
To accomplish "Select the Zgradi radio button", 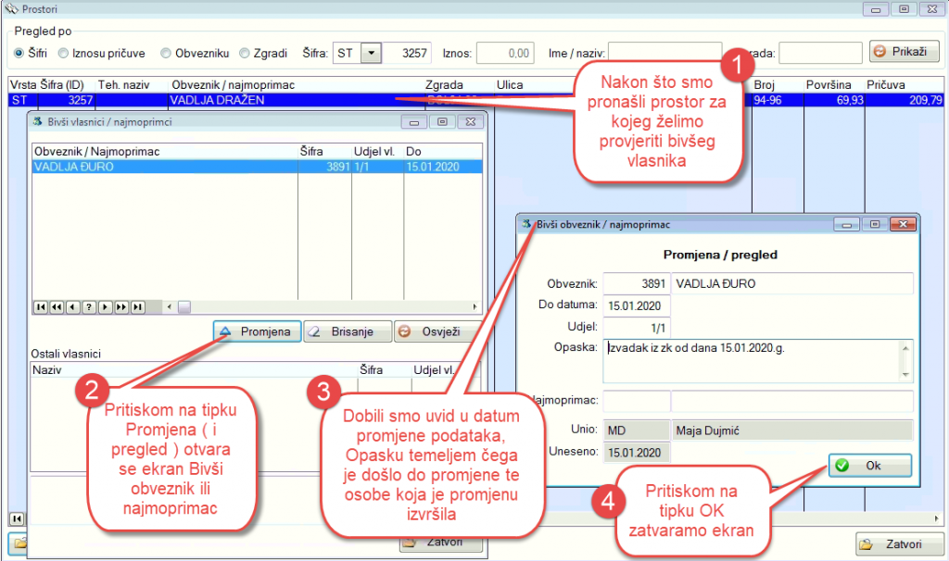I will [245, 54].
